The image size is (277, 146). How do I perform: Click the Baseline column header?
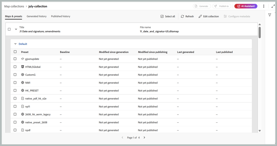tap(65, 52)
